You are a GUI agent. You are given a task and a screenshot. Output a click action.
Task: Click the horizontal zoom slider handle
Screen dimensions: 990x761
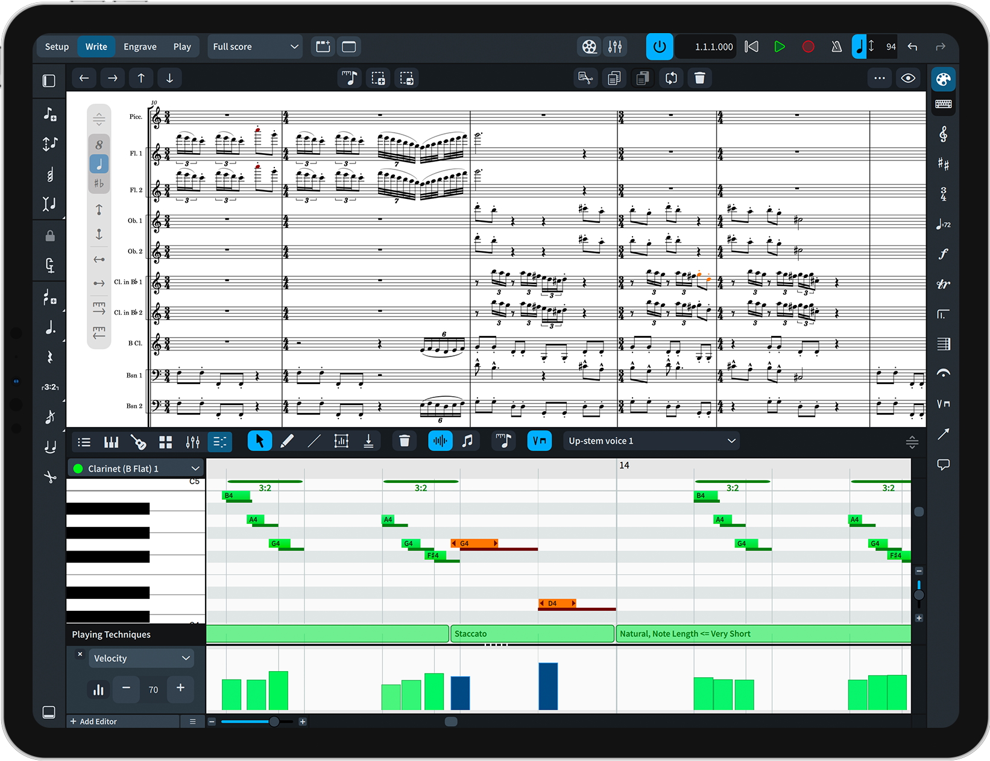point(274,722)
